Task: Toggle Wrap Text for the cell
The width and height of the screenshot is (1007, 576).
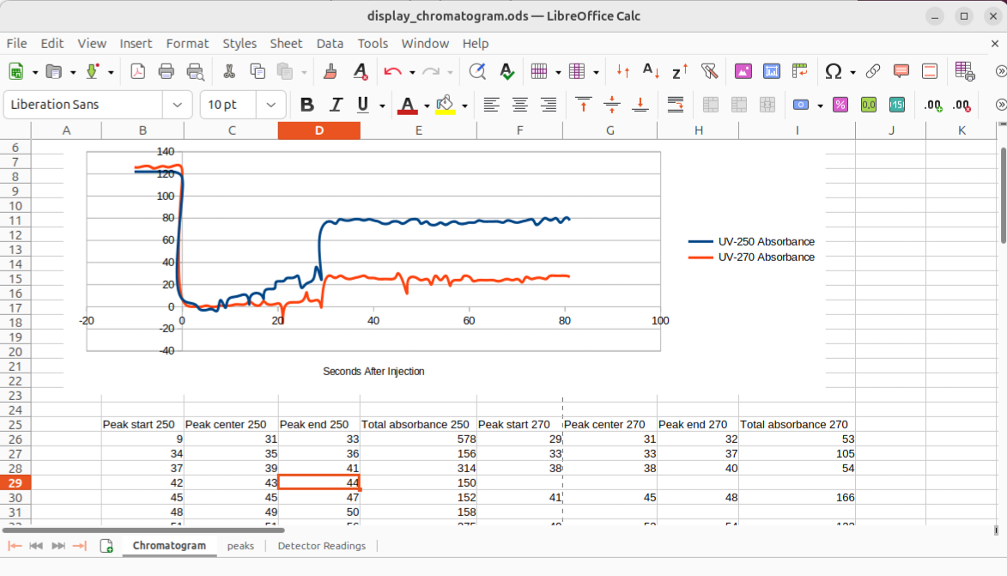Action: 675,105
